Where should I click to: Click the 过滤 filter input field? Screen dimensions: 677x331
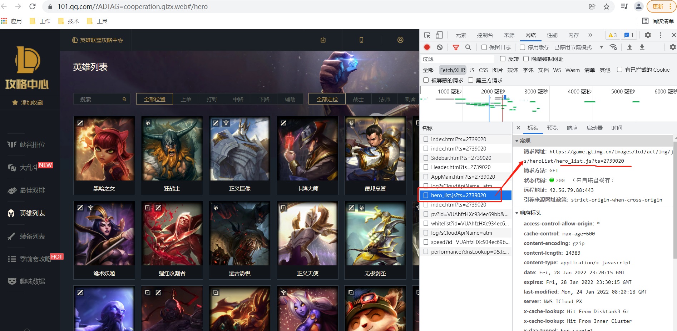pos(458,59)
